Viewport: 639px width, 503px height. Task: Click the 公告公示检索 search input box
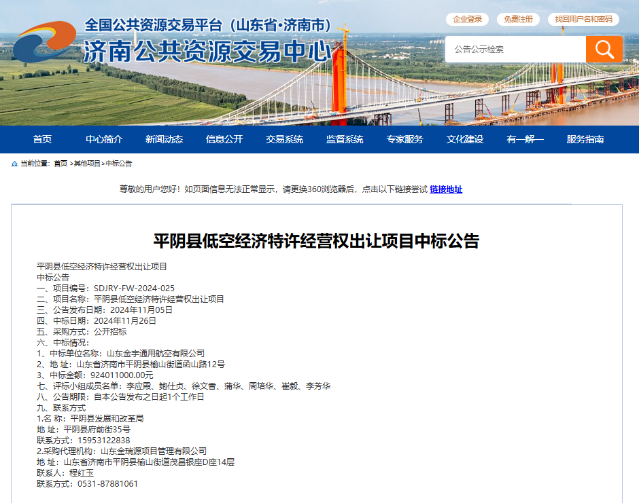(517, 49)
